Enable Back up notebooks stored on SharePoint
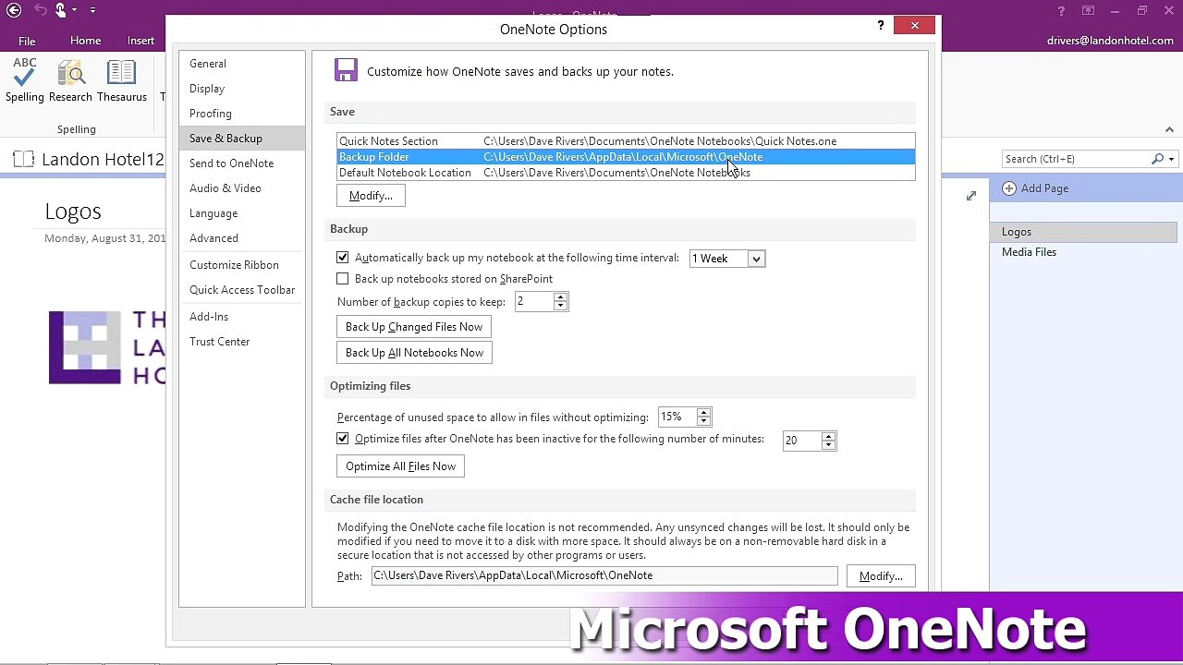Image resolution: width=1183 pixels, height=665 pixels. (343, 279)
